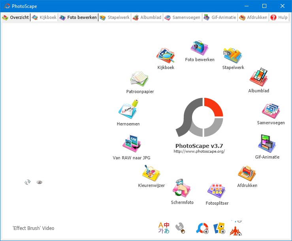Click the red tent video icon
The height and width of the screenshot is (241, 292).
[x=236, y=230]
